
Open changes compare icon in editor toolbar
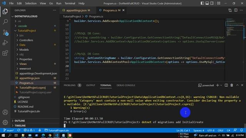[x=230, y=10]
